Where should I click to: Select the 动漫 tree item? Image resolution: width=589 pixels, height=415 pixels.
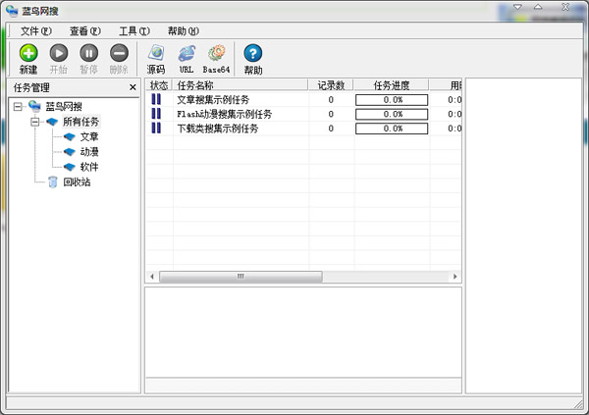coord(89,152)
